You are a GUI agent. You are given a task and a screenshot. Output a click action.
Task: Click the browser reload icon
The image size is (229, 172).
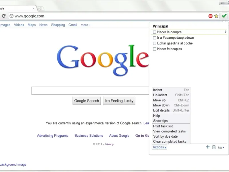pyautogui.click(x=4, y=16)
